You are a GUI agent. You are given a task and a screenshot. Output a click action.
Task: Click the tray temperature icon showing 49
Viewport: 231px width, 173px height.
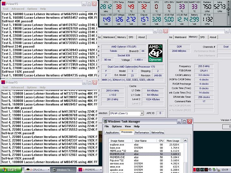[x=202, y=169]
